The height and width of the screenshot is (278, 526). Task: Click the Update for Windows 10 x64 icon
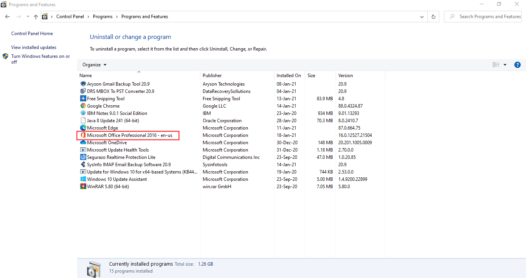[83, 172]
